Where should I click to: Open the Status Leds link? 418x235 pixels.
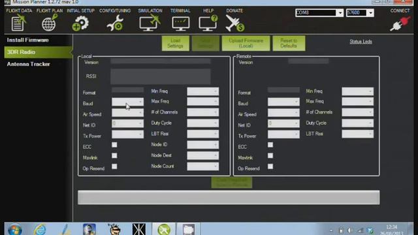point(361,42)
